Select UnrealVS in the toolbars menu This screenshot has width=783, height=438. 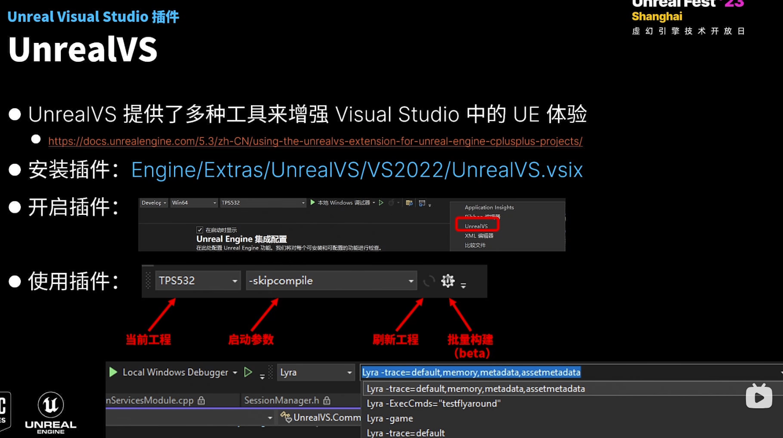click(477, 226)
